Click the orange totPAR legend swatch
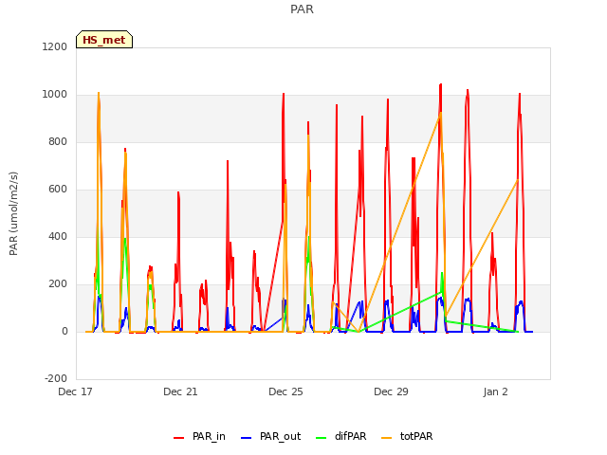Viewport: 607px width, 455px height. click(387, 438)
